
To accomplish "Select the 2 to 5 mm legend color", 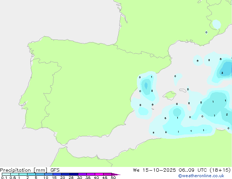I will 31,174.
